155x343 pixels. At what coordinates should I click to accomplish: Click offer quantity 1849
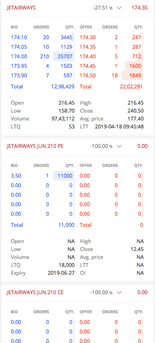tap(135, 76)
